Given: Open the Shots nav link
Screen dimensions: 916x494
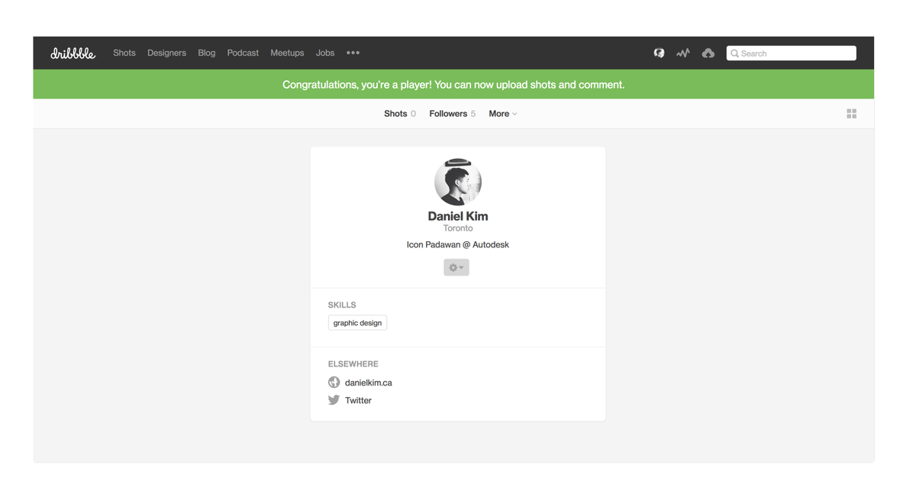Looking at the screenshot, I should (124, 53).
